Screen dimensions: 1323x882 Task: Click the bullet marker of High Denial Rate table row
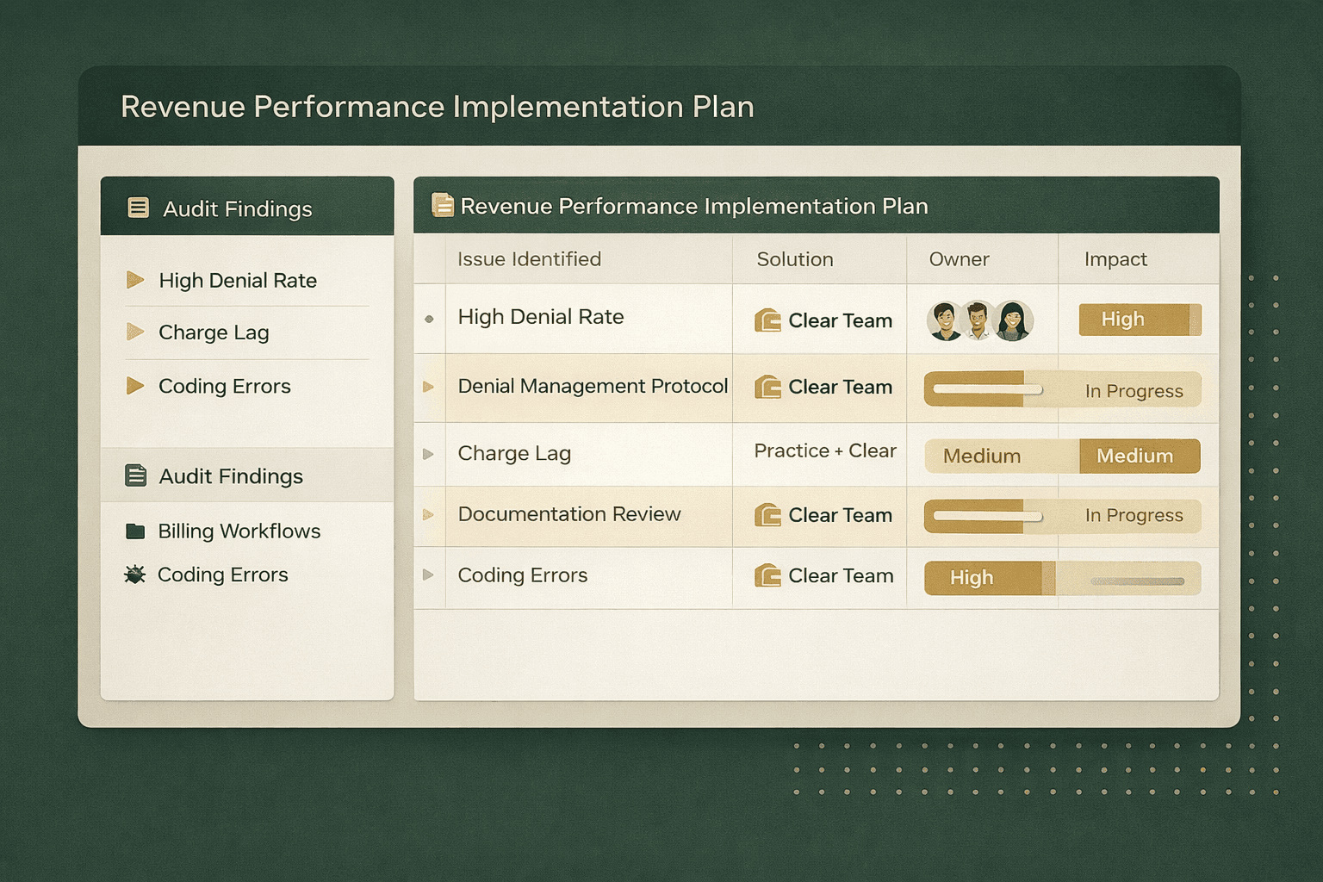[x=429, y=319]
